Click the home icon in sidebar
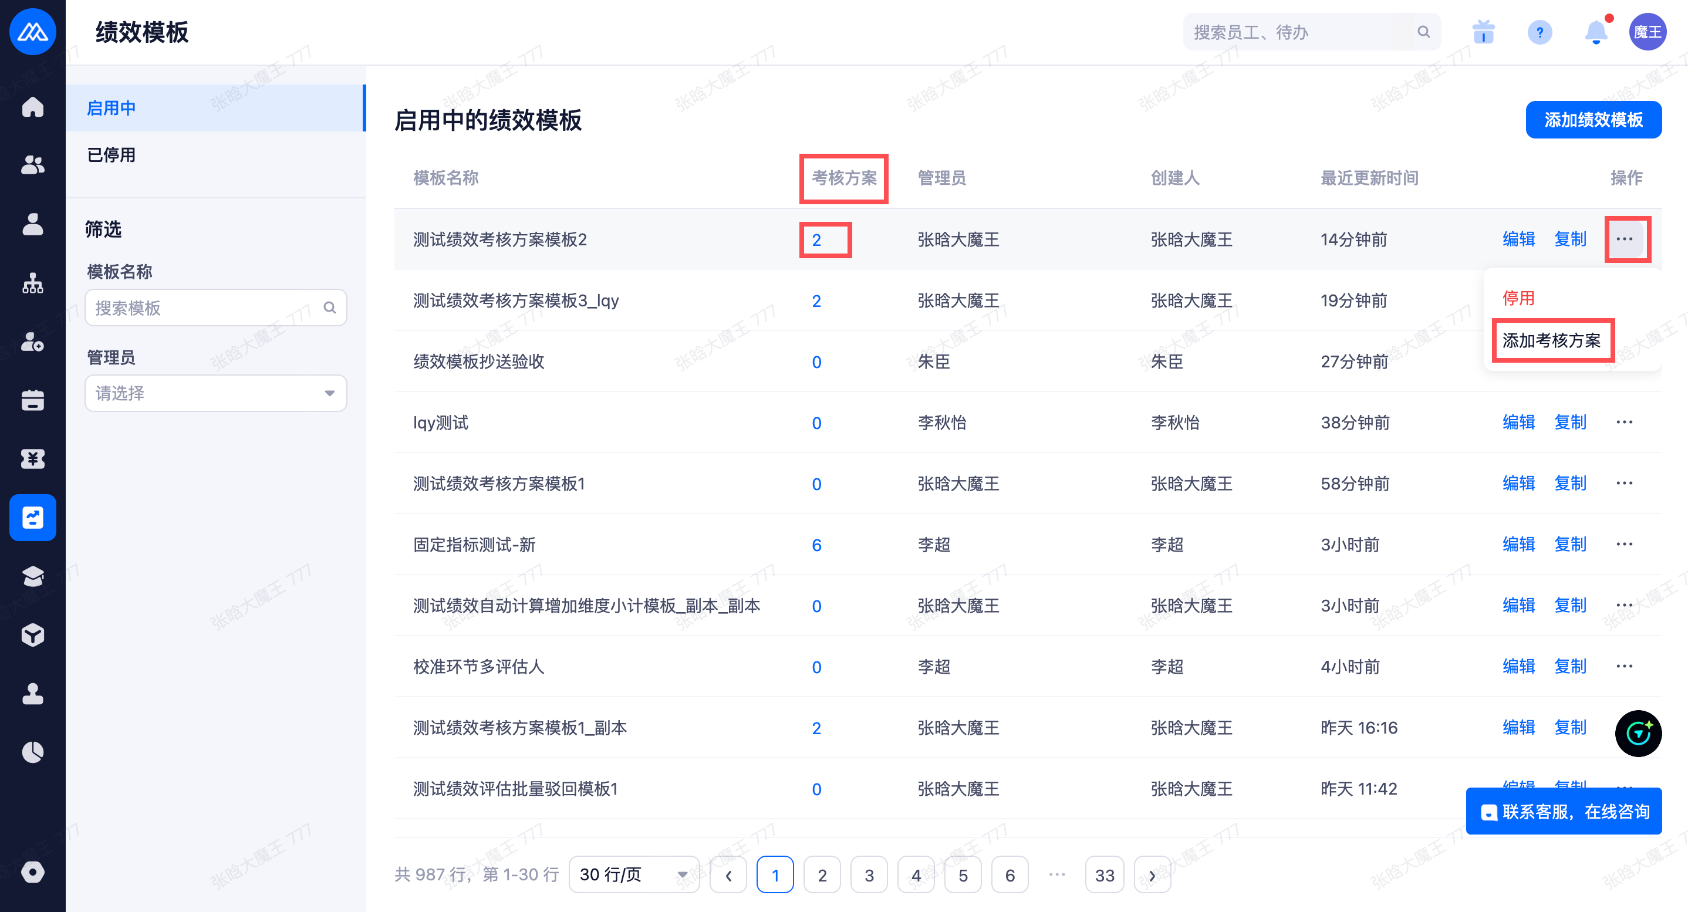 point(33,107)
